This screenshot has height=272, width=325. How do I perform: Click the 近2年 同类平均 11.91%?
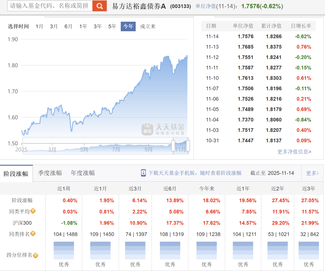pyautogui.click(x=281, y=212)
